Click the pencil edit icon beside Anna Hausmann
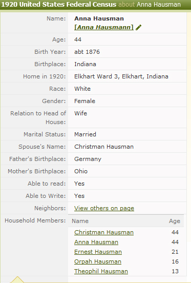This screenshot has height=283, width=191. click(138, 28)
